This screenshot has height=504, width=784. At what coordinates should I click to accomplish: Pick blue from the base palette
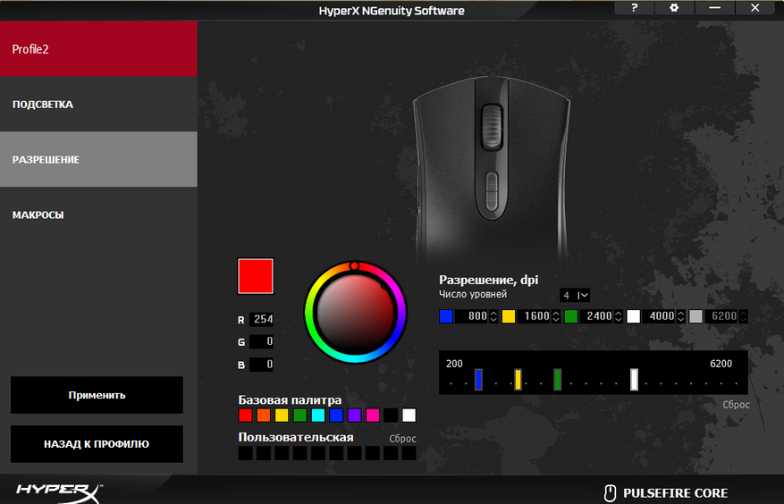[x=336, y=415]
